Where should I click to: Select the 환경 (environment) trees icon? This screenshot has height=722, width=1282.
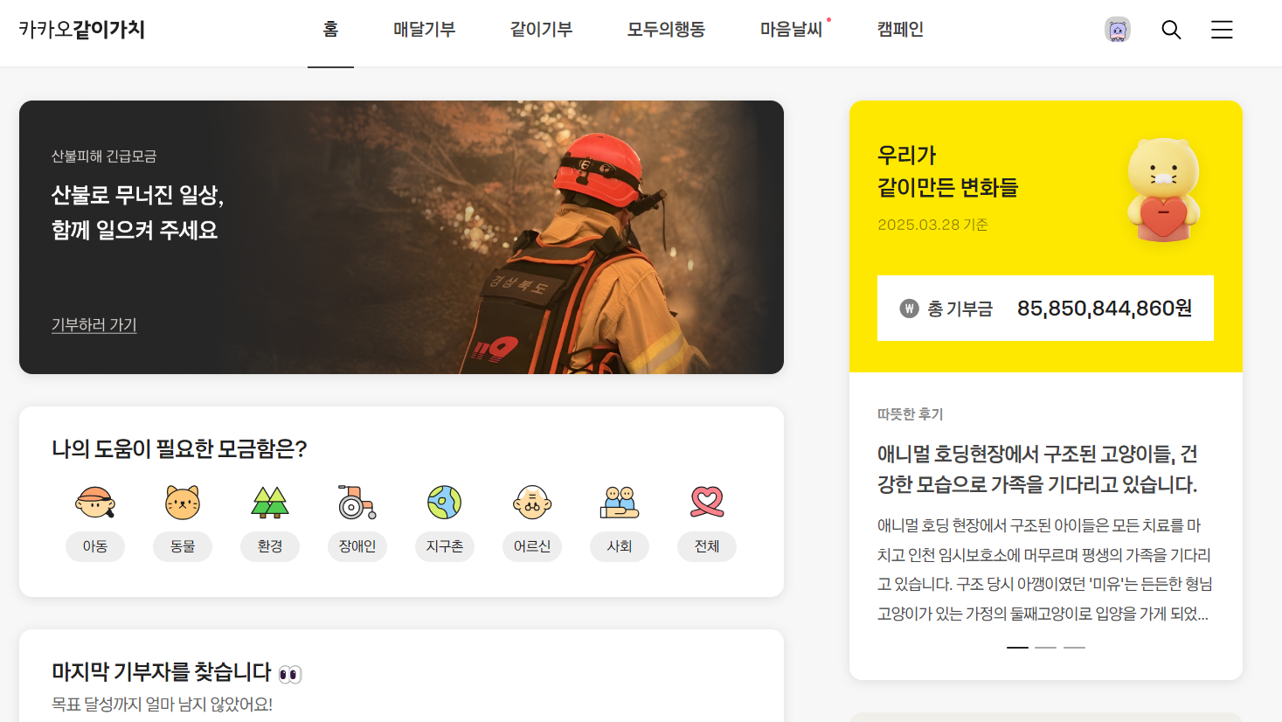[270, 503]
